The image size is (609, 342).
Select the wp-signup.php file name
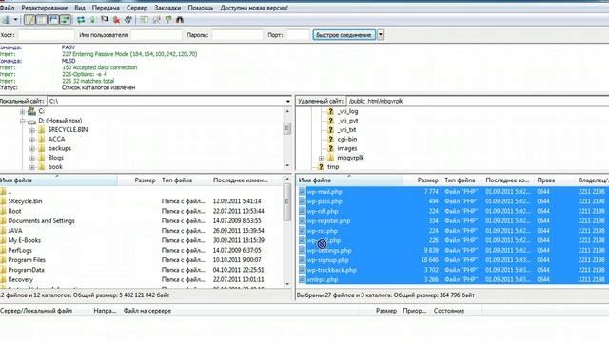click(x=327, y=260)
